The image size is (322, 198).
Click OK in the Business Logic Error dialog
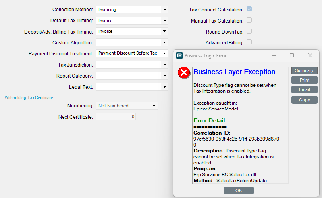coord(239,190)
